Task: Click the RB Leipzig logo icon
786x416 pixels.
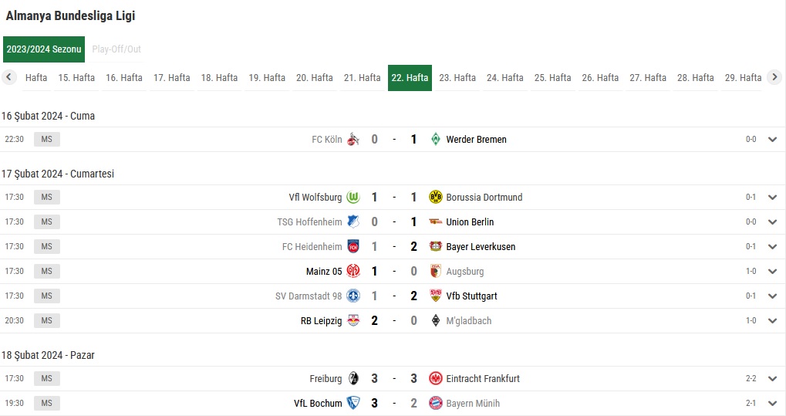Action: 353,320
